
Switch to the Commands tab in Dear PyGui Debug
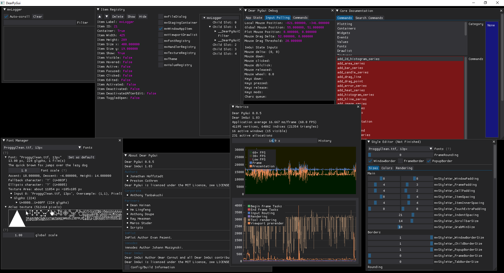coord(300,18)
